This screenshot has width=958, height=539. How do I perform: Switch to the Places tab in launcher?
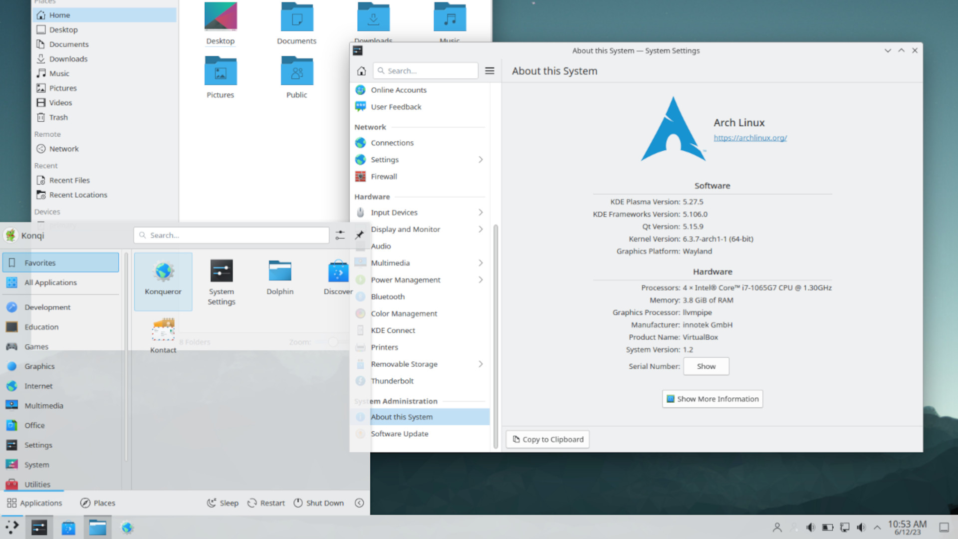[x=98, y=503]
